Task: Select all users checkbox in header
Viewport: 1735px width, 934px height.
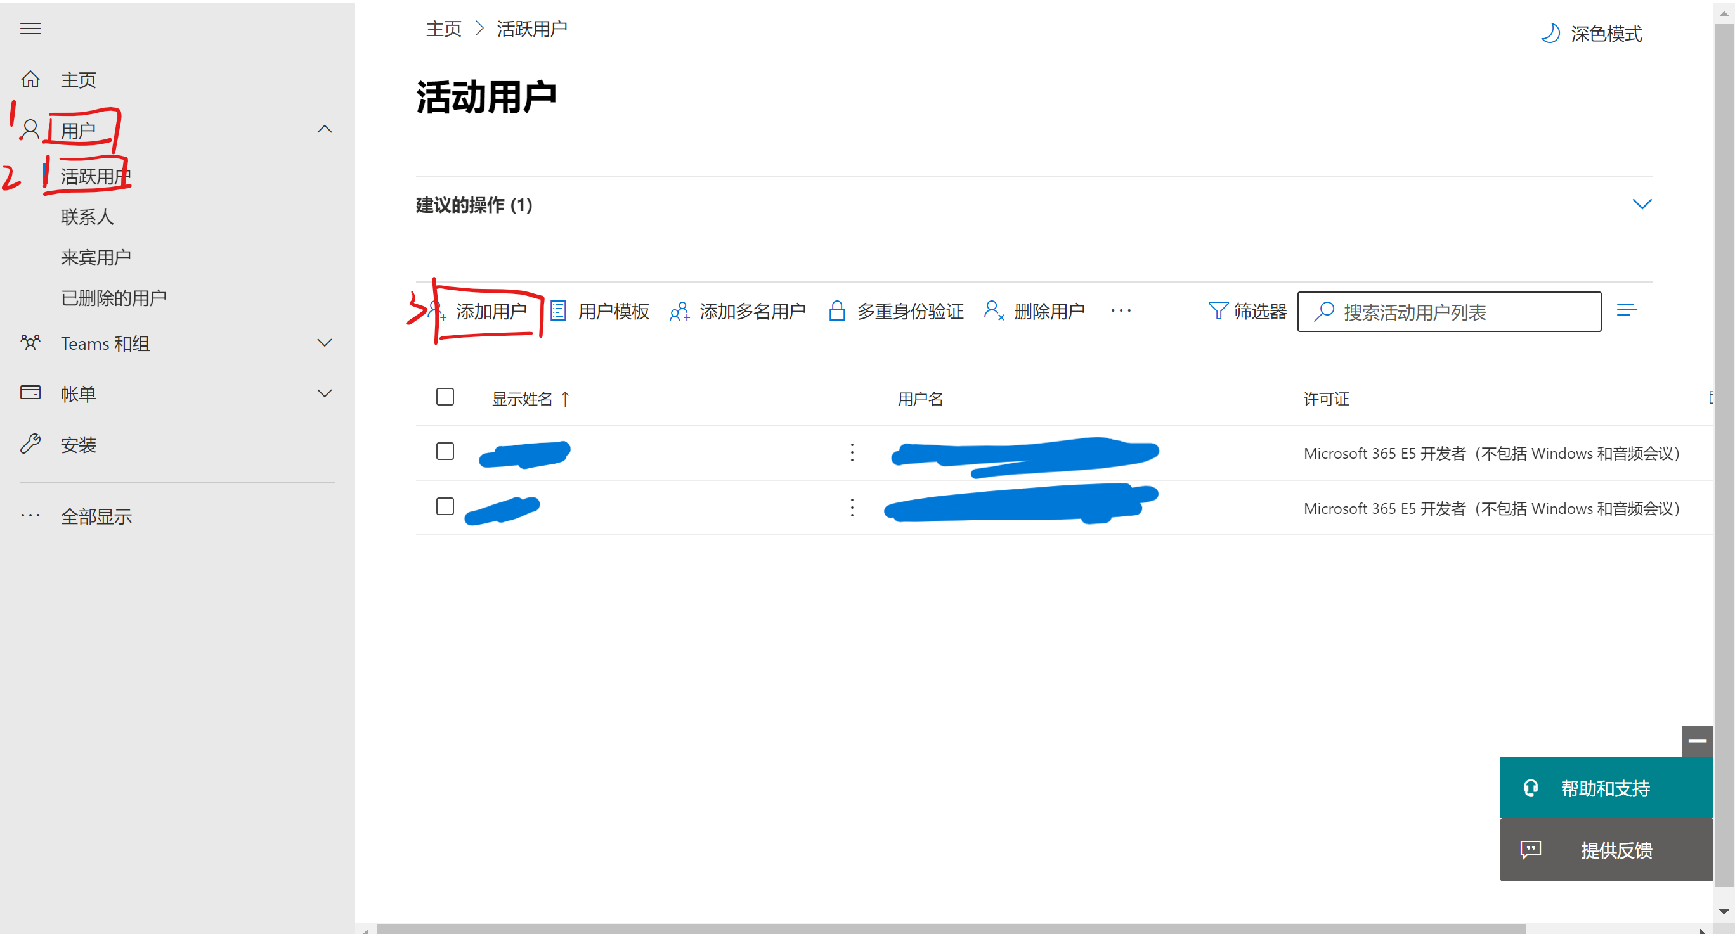Action: coord(445,397)
